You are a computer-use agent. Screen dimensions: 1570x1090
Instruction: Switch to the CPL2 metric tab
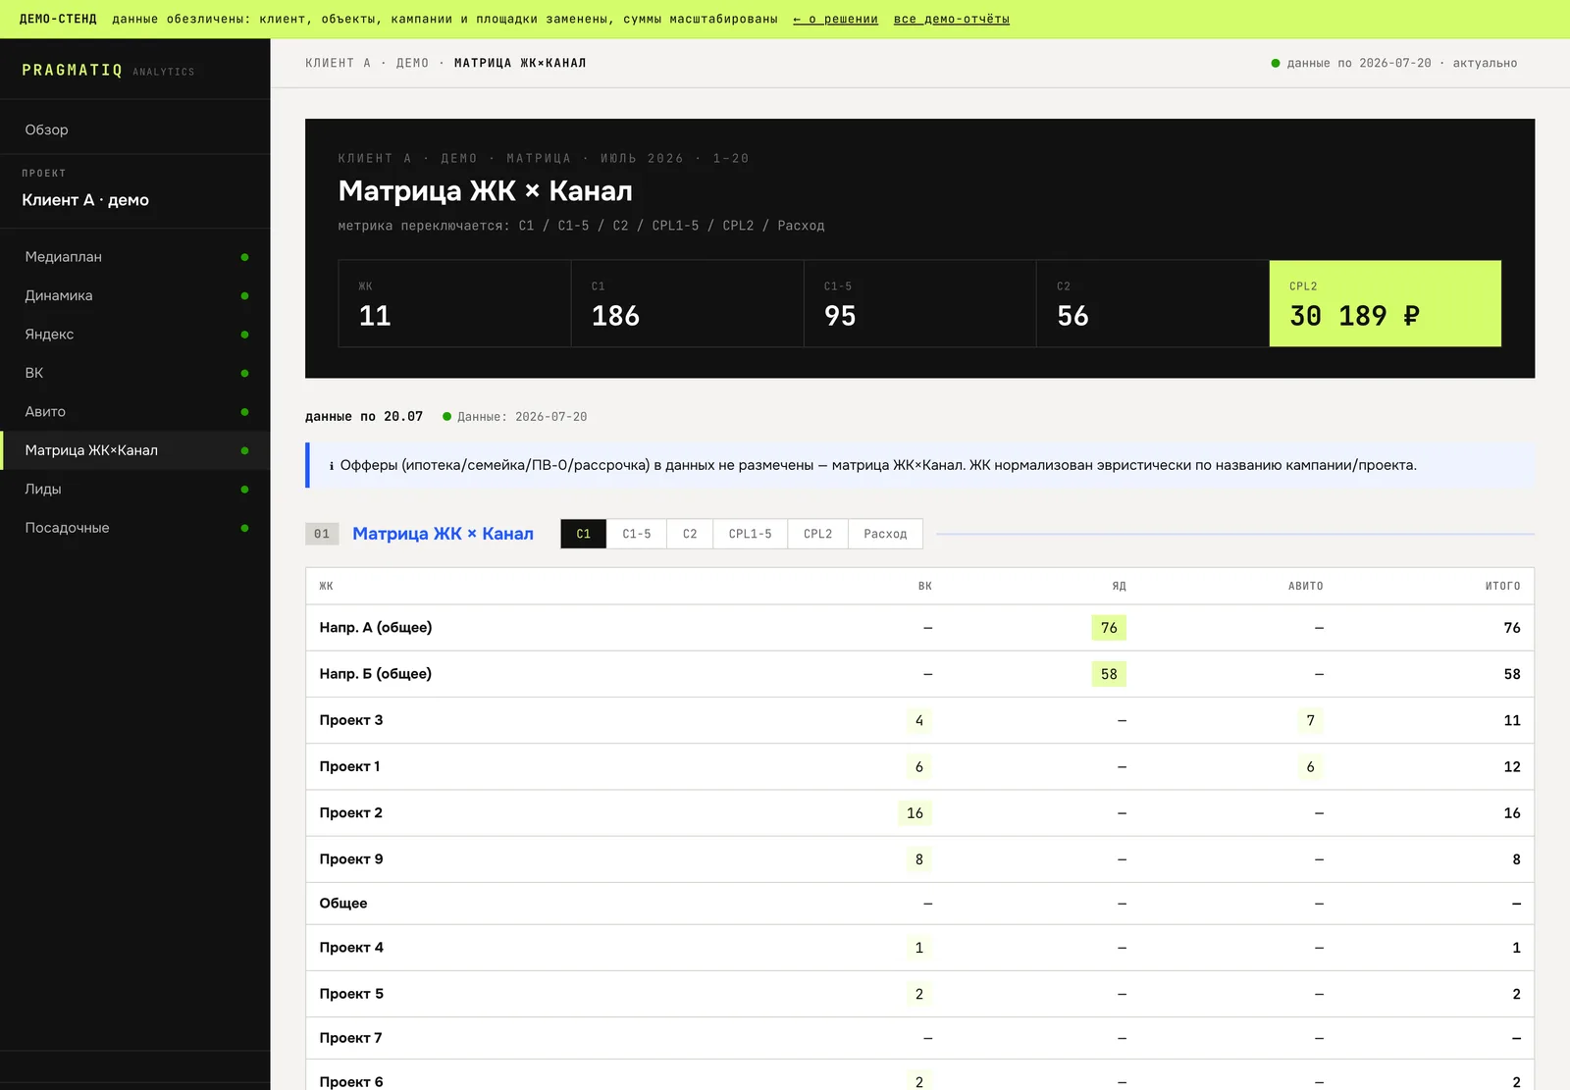[x=818, y=534]
